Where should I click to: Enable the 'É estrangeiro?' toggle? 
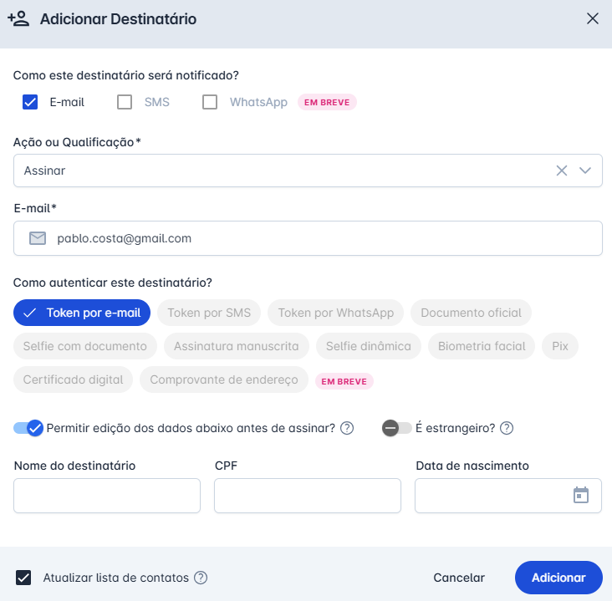click(396, 428)
